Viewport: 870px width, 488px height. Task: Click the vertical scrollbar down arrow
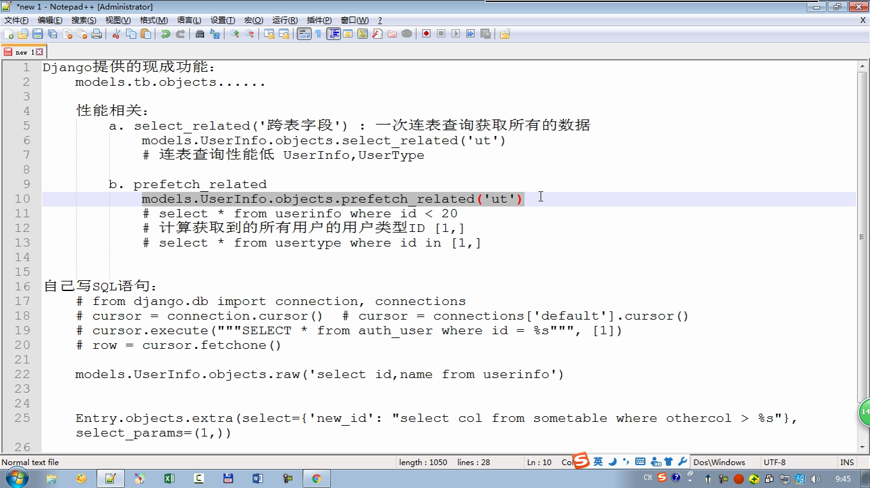pyautogui.click(x=864, y=447)
